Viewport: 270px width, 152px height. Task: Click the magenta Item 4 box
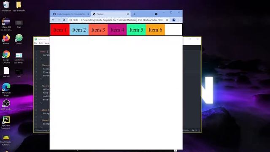[117, 30]
